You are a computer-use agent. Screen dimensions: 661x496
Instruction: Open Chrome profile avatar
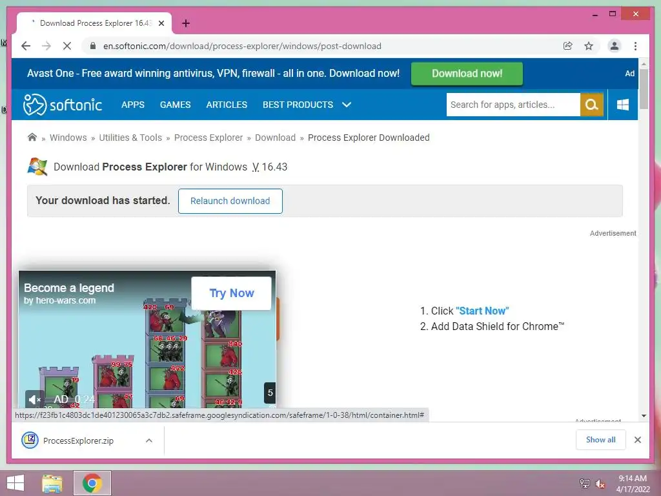[615, 46]
